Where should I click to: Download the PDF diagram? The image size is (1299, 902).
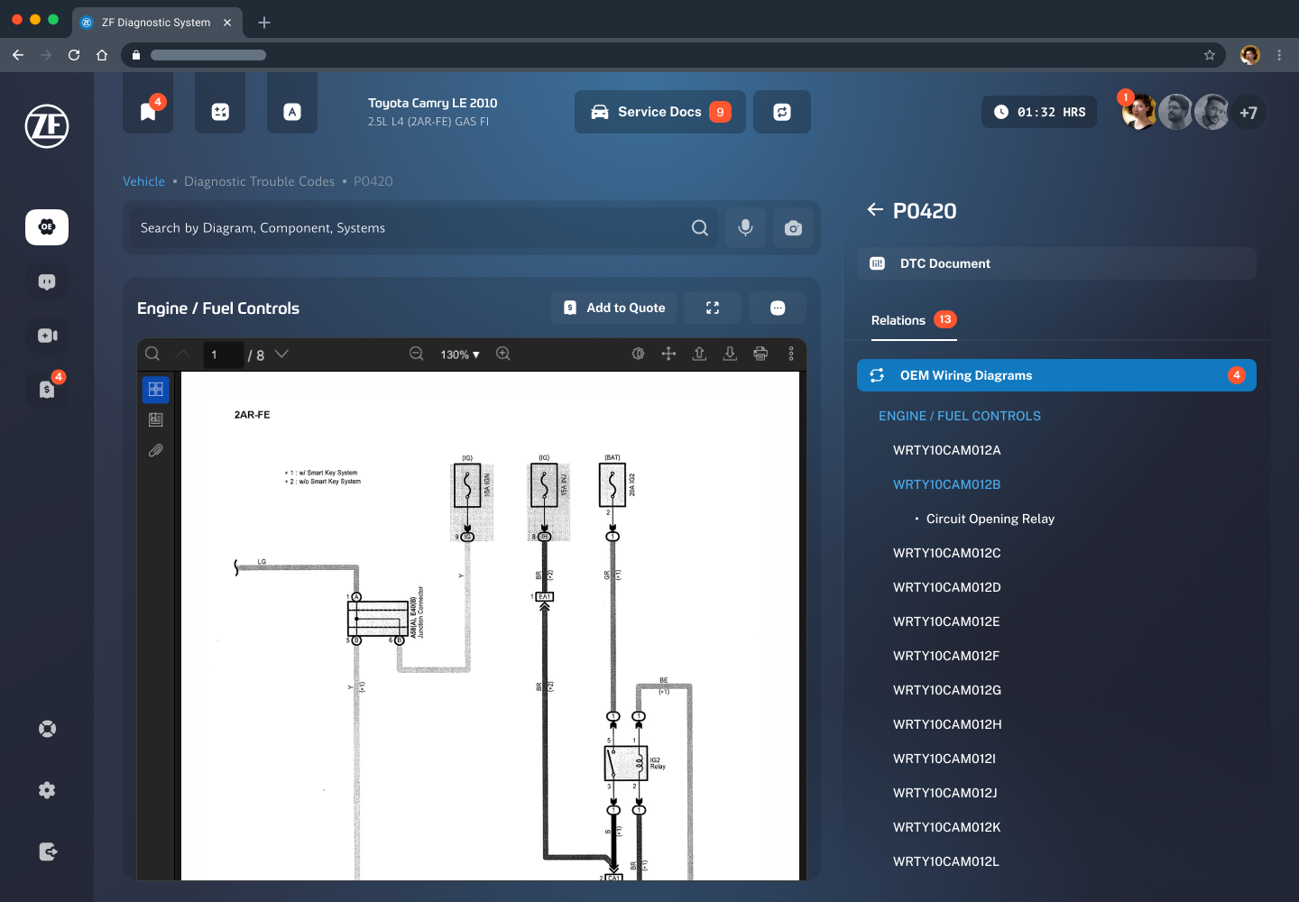730,354
